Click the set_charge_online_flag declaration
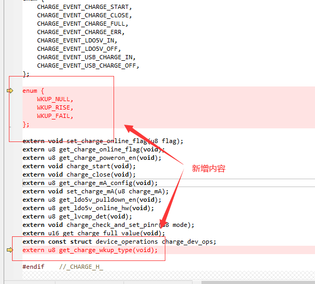This screenshot has width=315, height=284. pyautogui.click(x=103, y=141)
